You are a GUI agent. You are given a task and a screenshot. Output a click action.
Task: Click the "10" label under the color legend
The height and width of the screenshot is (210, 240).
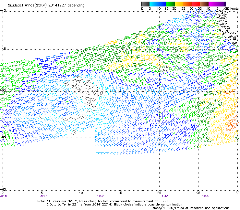click(159, 9)
